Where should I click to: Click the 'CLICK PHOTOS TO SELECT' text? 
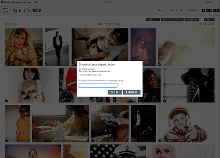click(110, 24)
